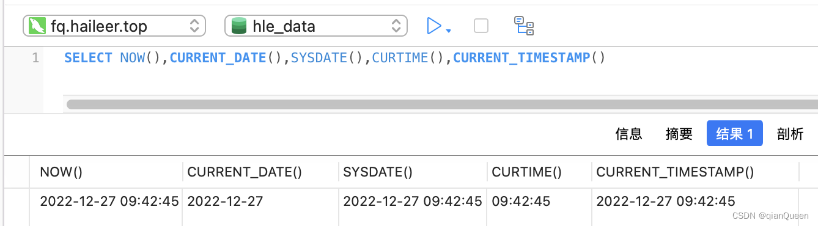Open the run options arrow beside play

pos(449,31)
